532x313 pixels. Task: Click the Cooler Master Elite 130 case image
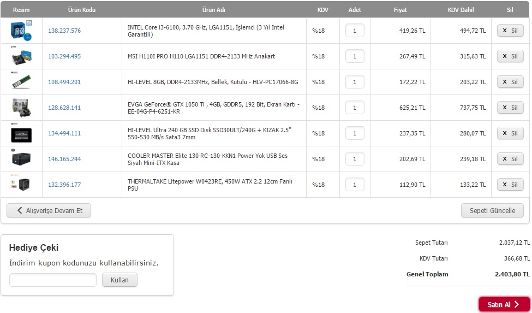click(x=21, y=159)
